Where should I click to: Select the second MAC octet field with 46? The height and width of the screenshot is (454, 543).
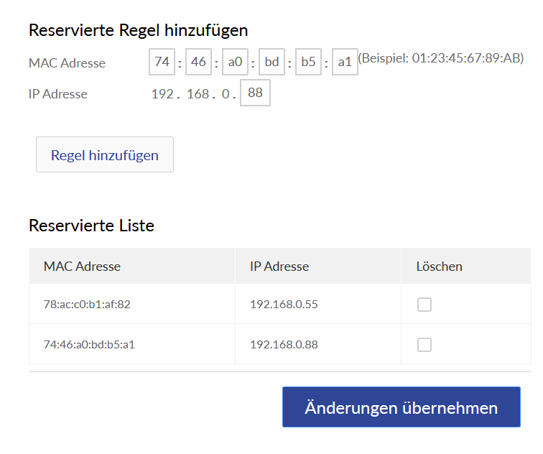click(x=198, y=62)
